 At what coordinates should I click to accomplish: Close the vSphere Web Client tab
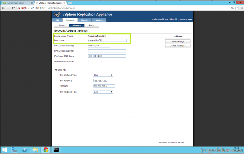pyautogui.click(x=32, y=3)
